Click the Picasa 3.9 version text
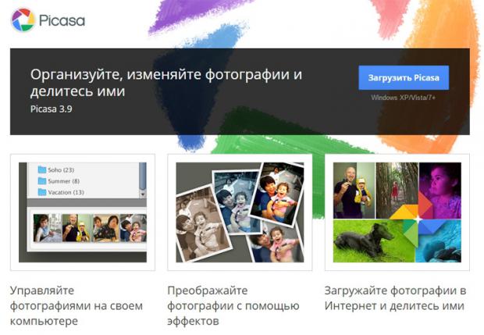484x335 pixels. (52, 109)
